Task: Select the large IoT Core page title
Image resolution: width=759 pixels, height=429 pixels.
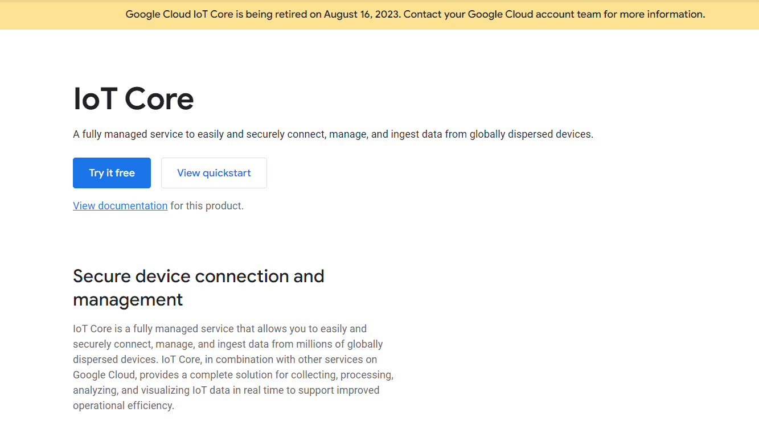Action: pos(133,98)
